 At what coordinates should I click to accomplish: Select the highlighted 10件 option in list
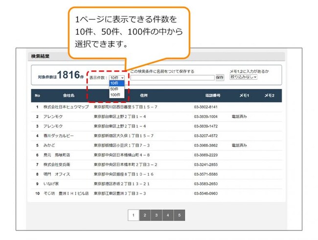coord(114,83)
